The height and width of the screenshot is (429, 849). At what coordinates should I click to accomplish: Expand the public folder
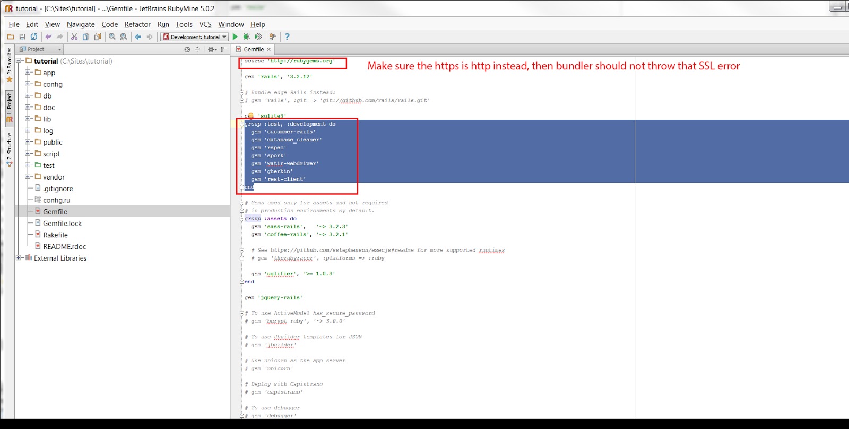[x=28, y=142]
